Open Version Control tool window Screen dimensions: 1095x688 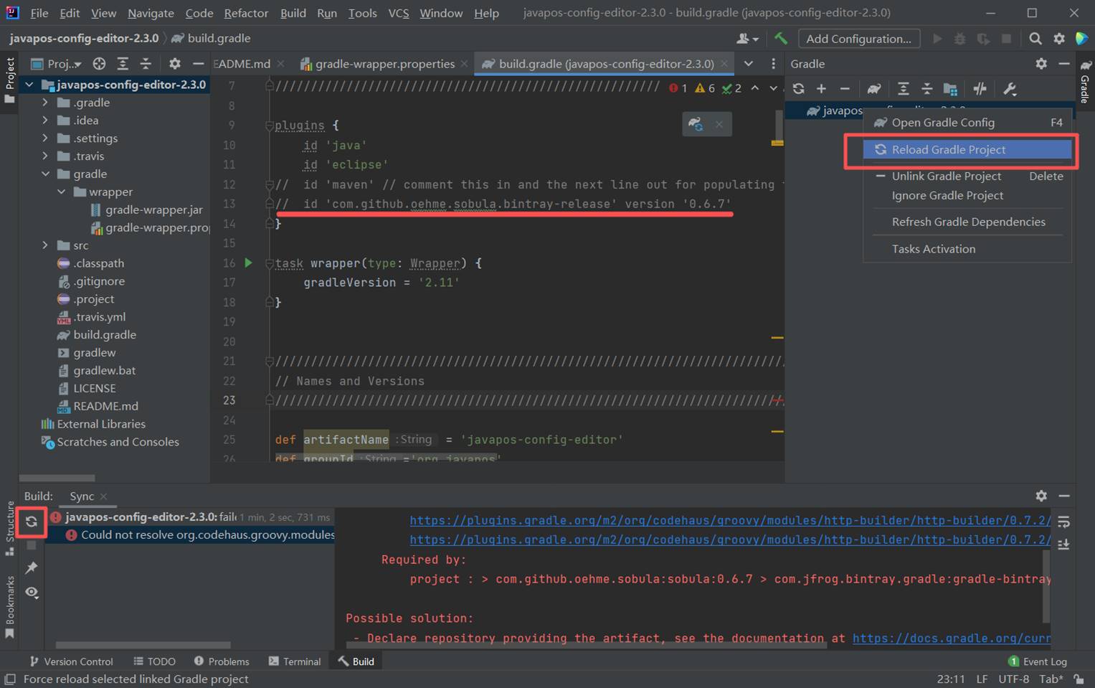click(x=71, y=661)
